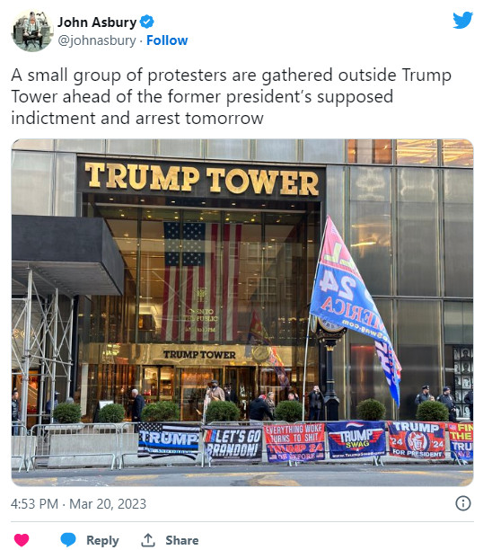483x550 pixels.
Task: Click the blue verified badge
Action: coord(147,22)
